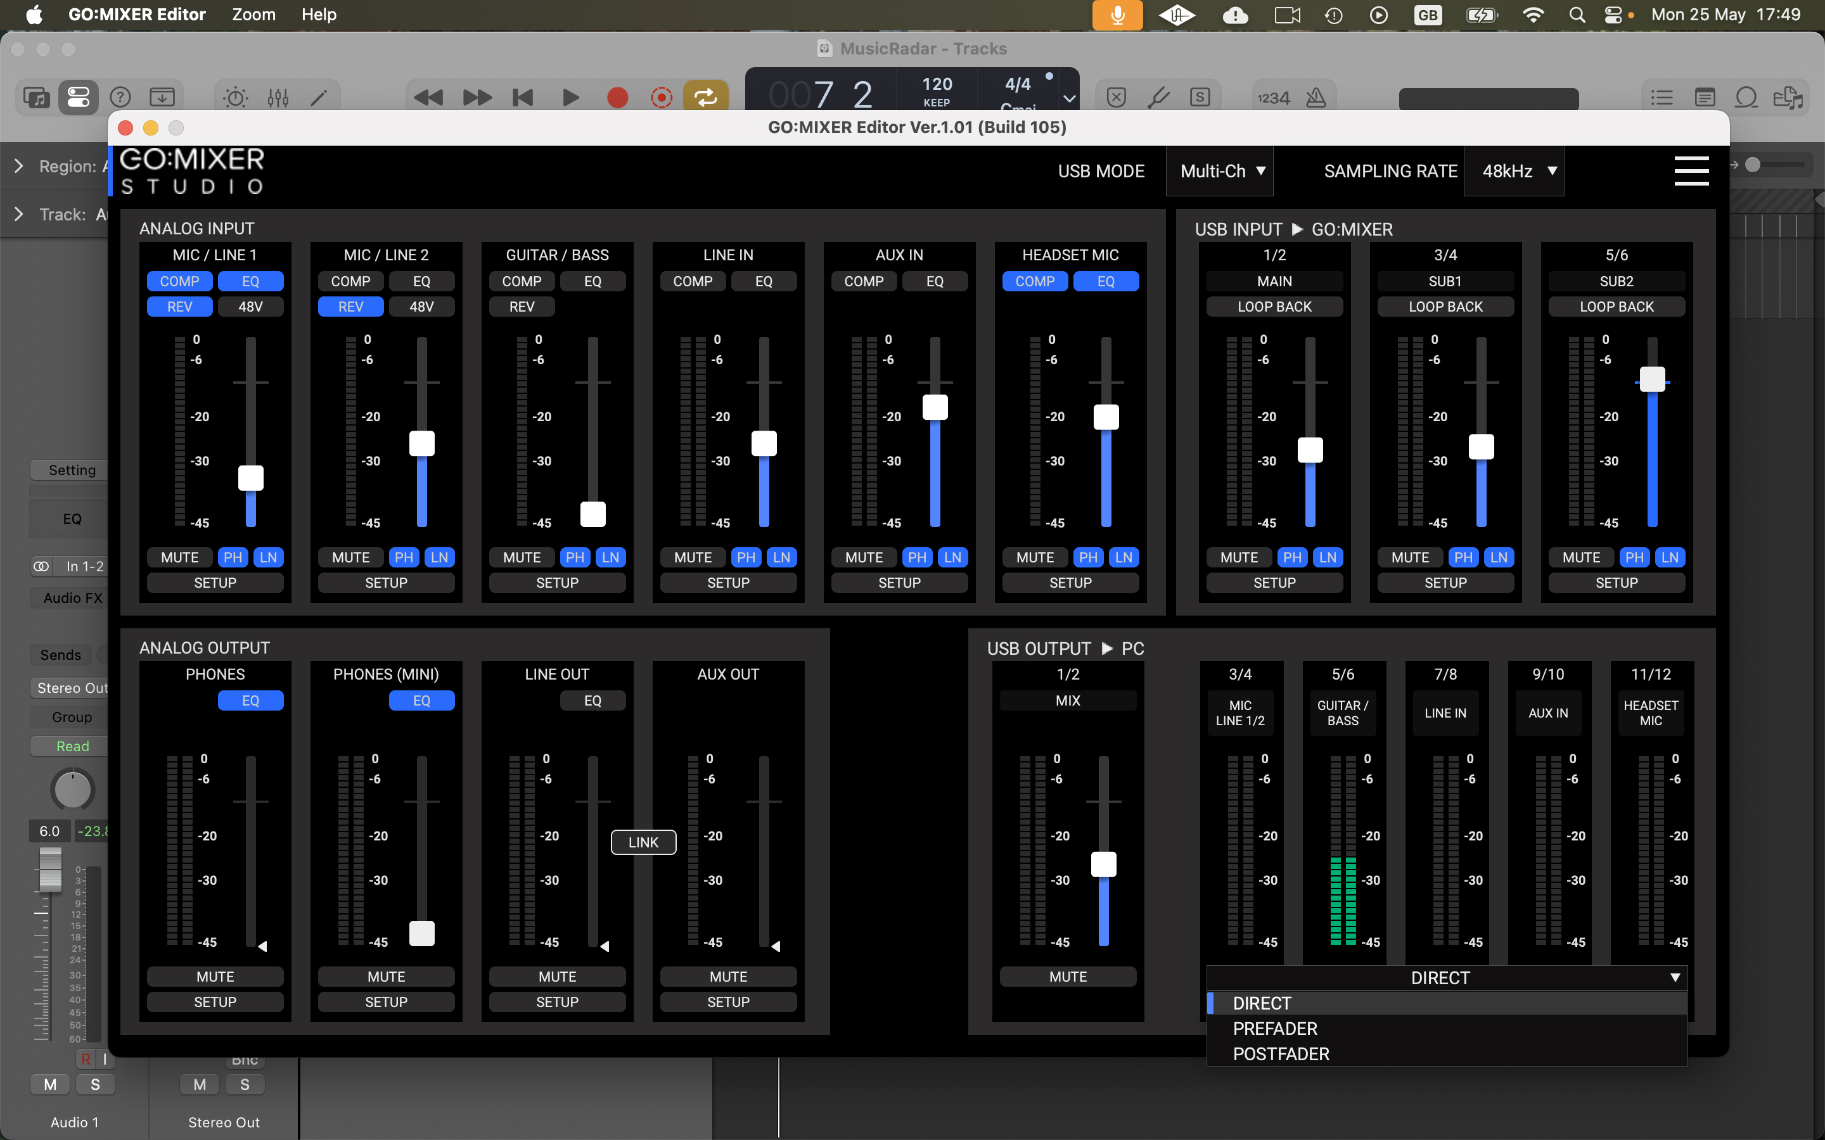Collapse the DIRECT routing dropdown header

[x=1447, y=978]
